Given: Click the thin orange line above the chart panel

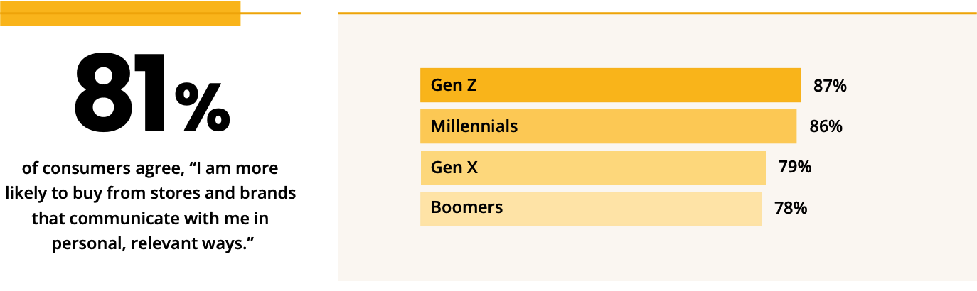Looking at the screenshot, I should 657,13.
